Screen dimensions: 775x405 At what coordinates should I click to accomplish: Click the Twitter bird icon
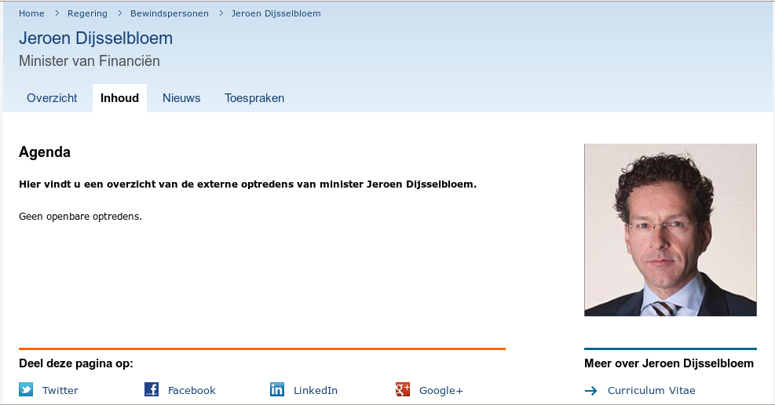[26, 389]
